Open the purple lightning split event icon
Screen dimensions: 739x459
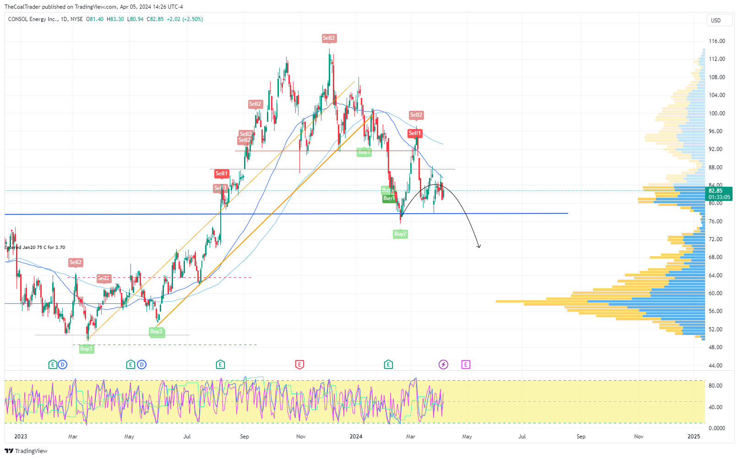click(x=443, y=365)
